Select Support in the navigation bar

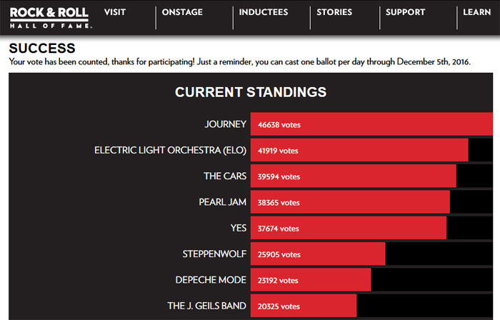[x=405, y=12]
